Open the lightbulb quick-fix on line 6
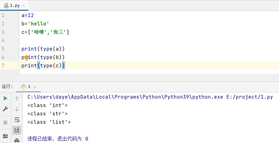The height and width of the screenshot is (143, 279). pos(26,57)
